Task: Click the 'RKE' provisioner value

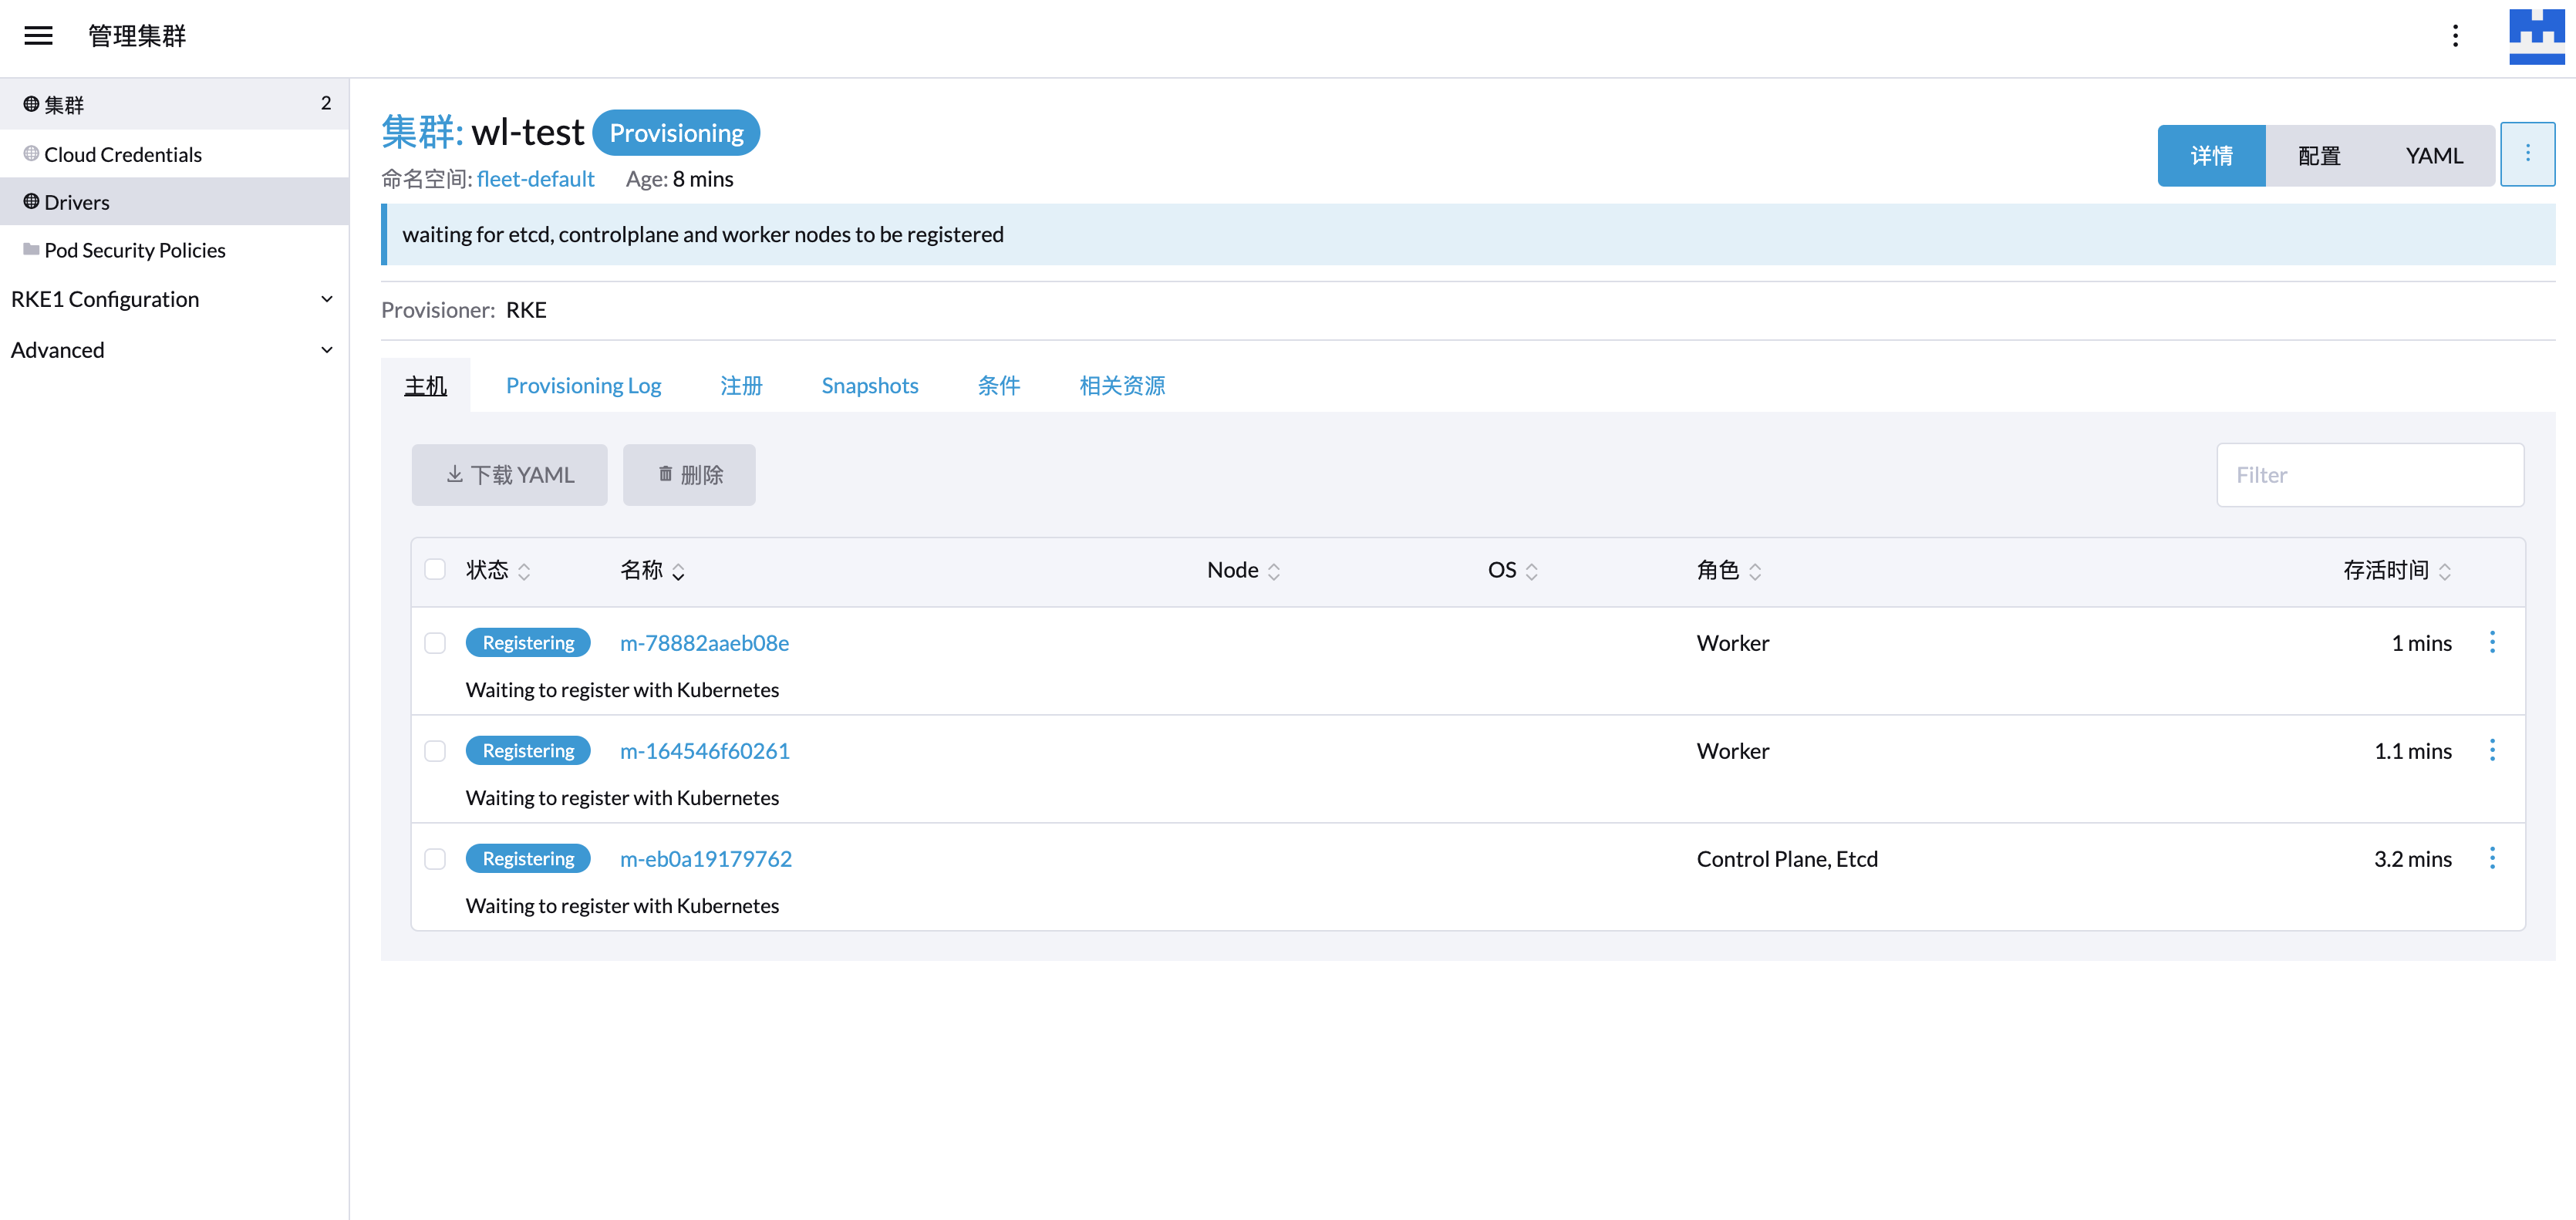Action: [x=526, y=310]
